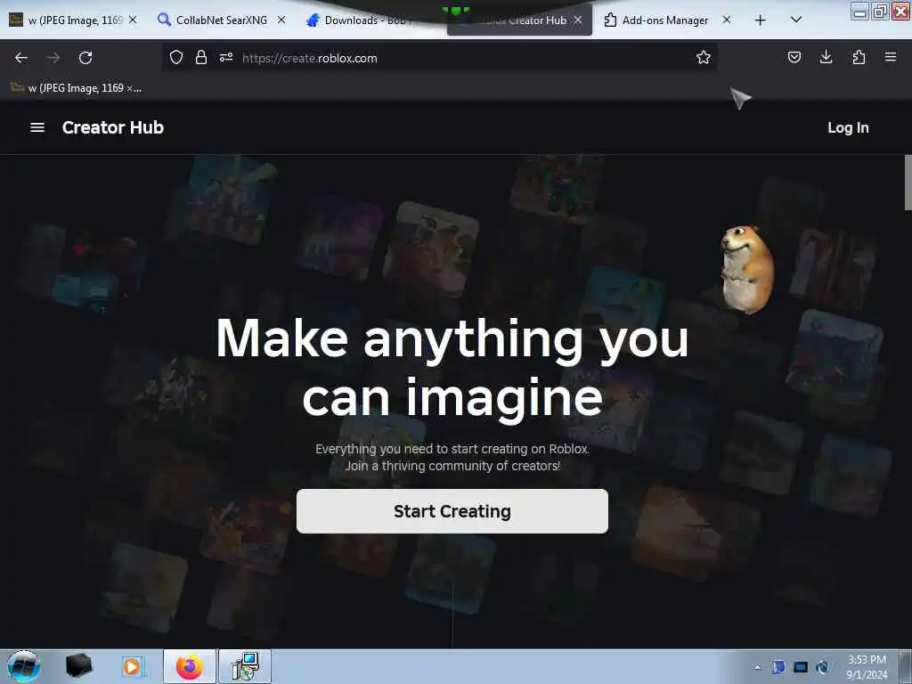Screen dimensions: 912x684
Task: Click the round blue tray icon
Action: 822,667
